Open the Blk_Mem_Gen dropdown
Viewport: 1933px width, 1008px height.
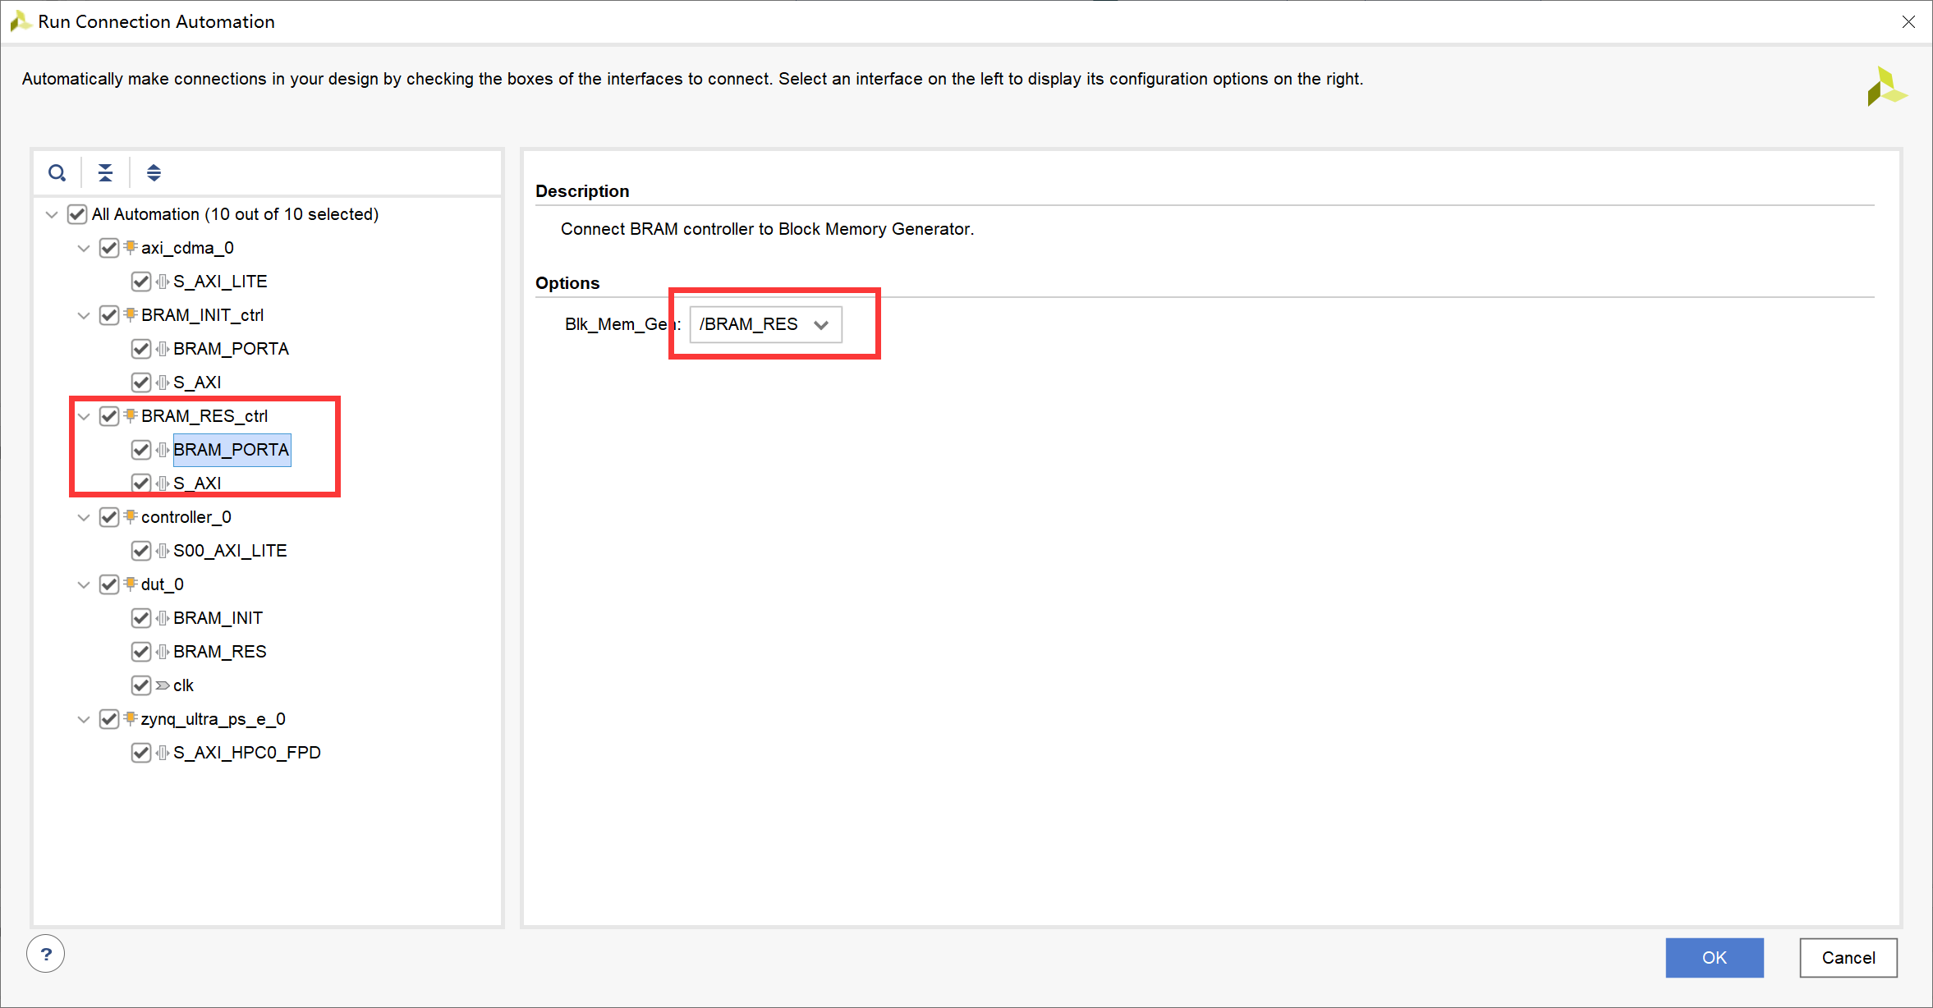[765, 324]
